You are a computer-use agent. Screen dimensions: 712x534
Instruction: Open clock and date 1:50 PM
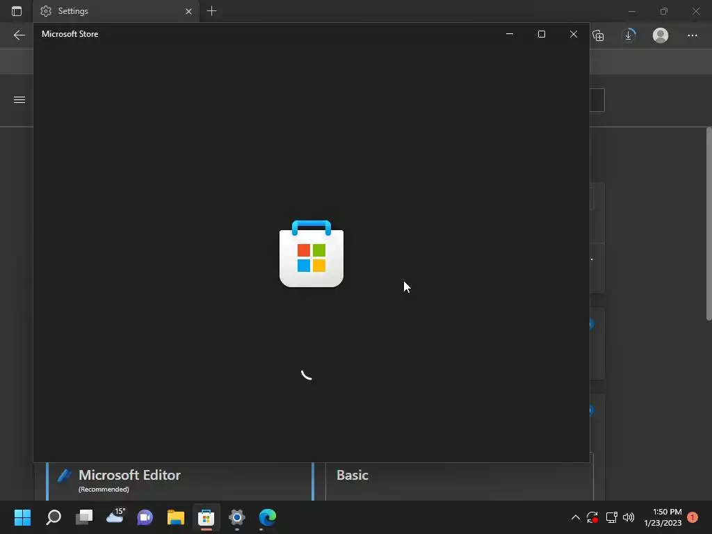tap(663, 517)
